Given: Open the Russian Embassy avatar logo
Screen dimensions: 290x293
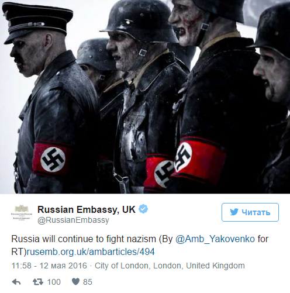Looking at the screenshot, I should tap(22, 213).
